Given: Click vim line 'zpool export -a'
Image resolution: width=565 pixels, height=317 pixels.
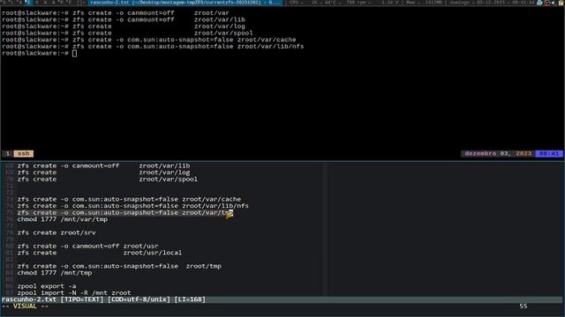Looking at the screenshot, I should point(47,286).
